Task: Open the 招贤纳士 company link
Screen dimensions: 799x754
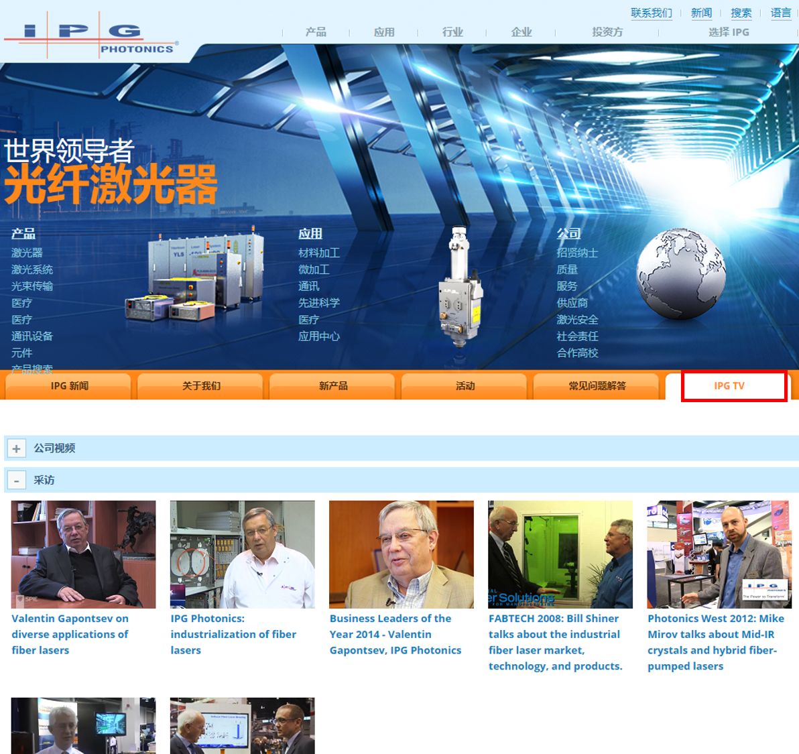Action: pyautogui.click(x=577, y=253)
